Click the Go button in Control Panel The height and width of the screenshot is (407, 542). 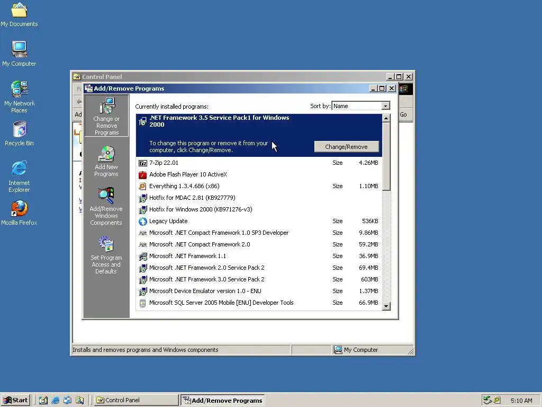click(x=403, y=114)
